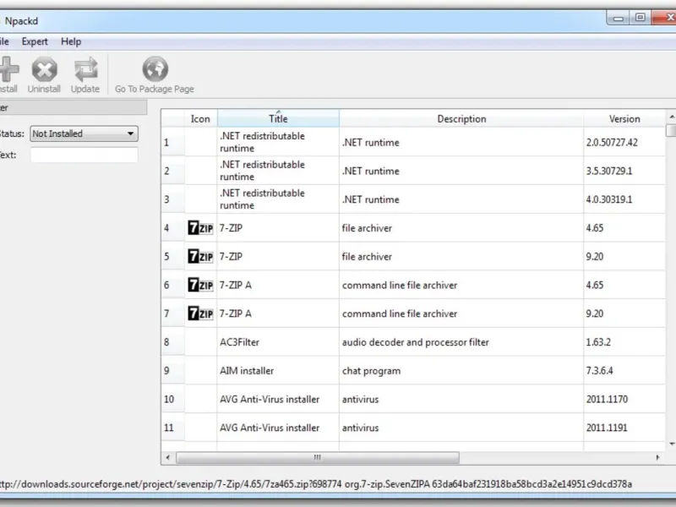Image resolution: width=676 pixels, height=507 pixels.
Task: Select .NET redistributable runtime title in row 1
Action: coord(278,142)
